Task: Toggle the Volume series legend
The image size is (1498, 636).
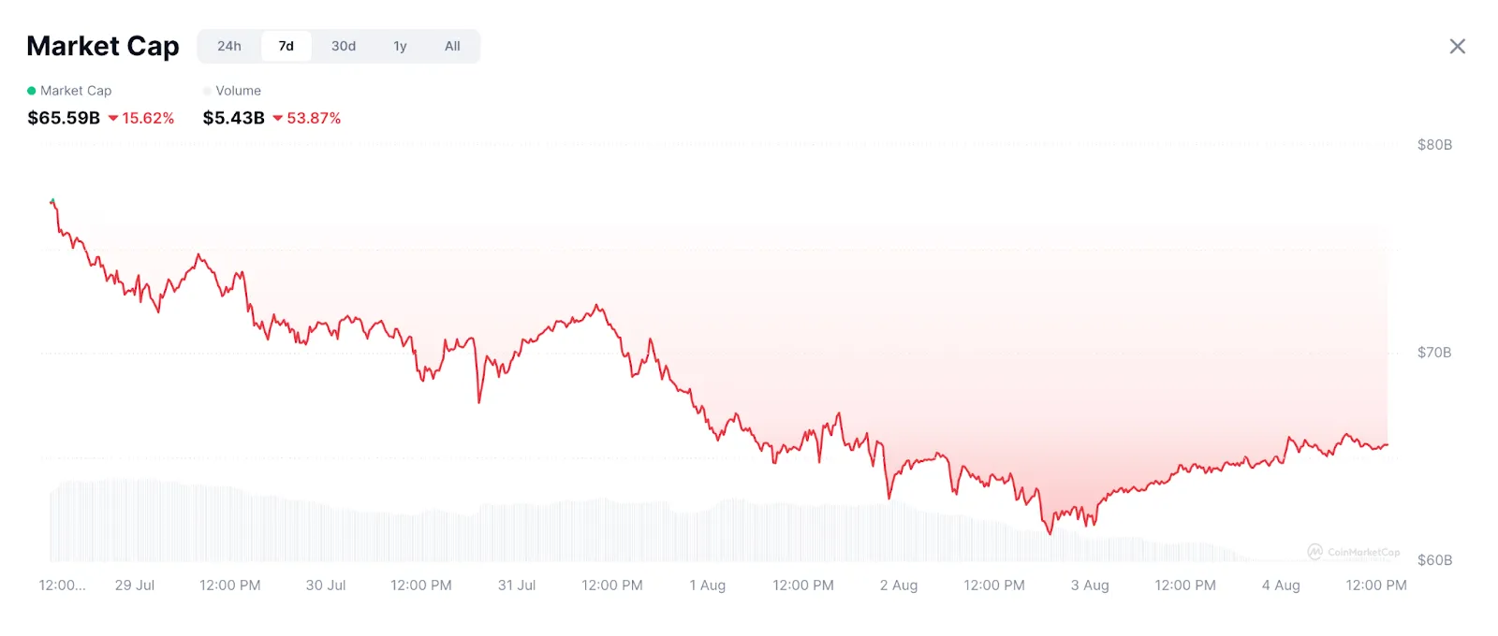Action: (238, 91)
